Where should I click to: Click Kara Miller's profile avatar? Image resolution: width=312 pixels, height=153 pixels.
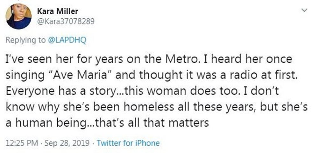[18, 17]
